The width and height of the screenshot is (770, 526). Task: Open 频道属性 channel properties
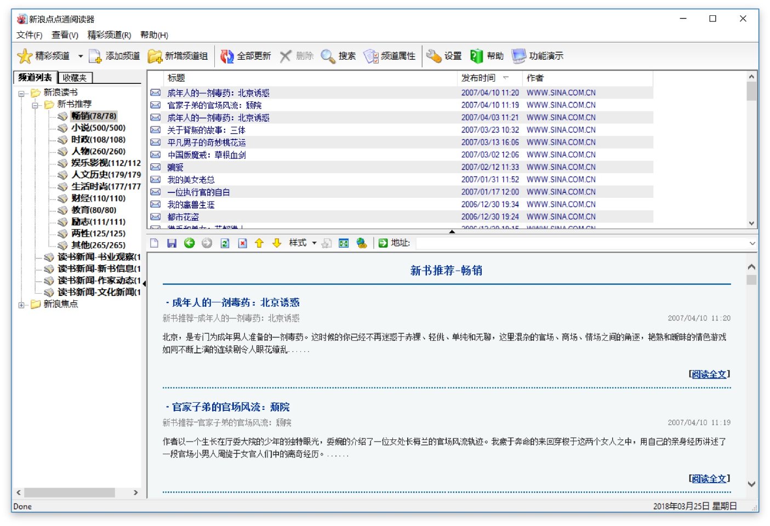[371, 56]
